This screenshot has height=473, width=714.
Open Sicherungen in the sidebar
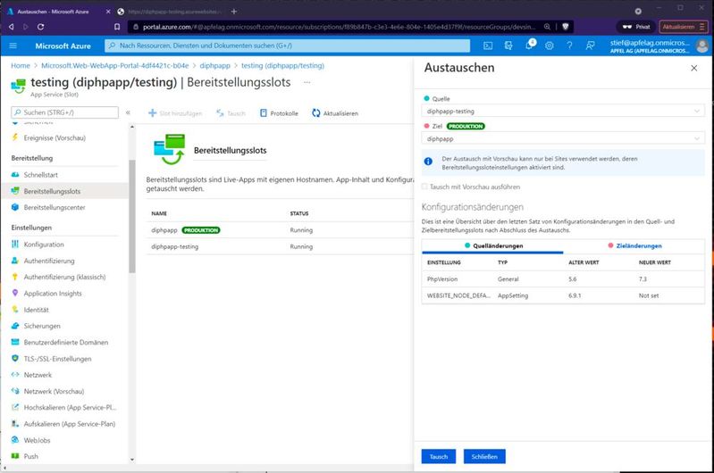(x=42, y=326)
